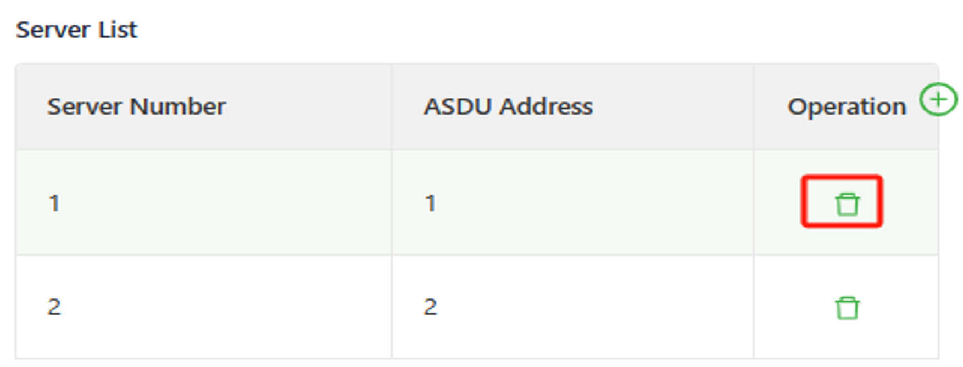This screenshot has width=963, height=367.
Task: Click the Server Number column header
Action: (x=136, y=106)
